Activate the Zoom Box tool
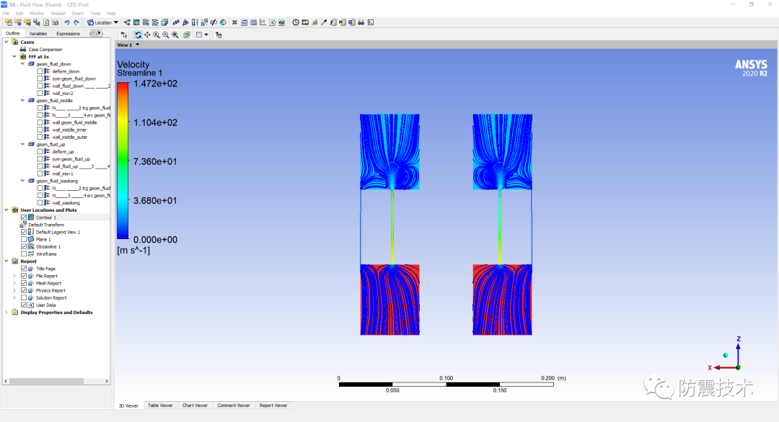 pos(156,34)
